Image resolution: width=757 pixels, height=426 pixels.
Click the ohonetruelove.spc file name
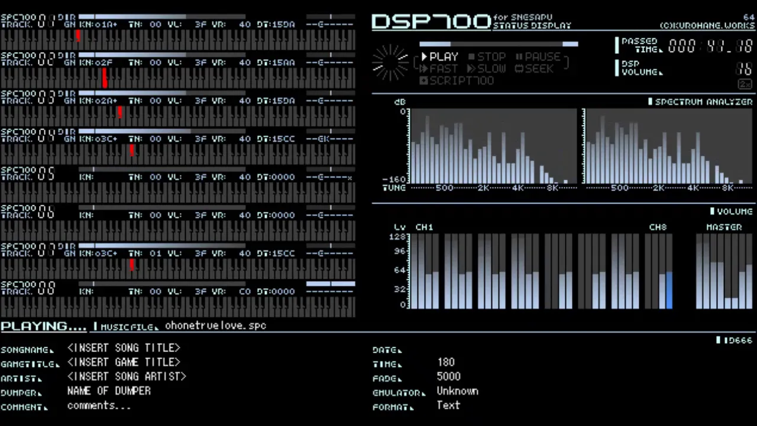[x=216, y=325]
